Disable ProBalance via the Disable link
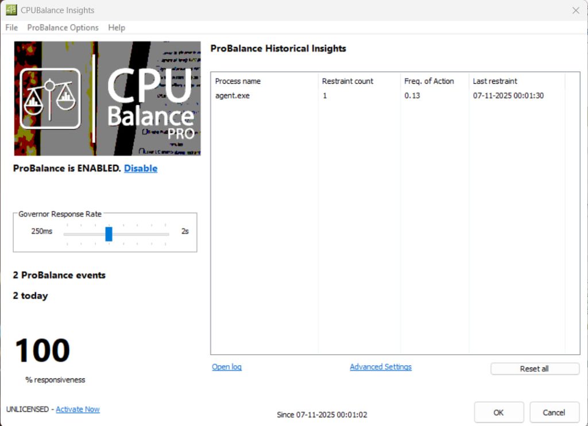The height and width of the screenshot is (426, 588). tap(141, 168)
